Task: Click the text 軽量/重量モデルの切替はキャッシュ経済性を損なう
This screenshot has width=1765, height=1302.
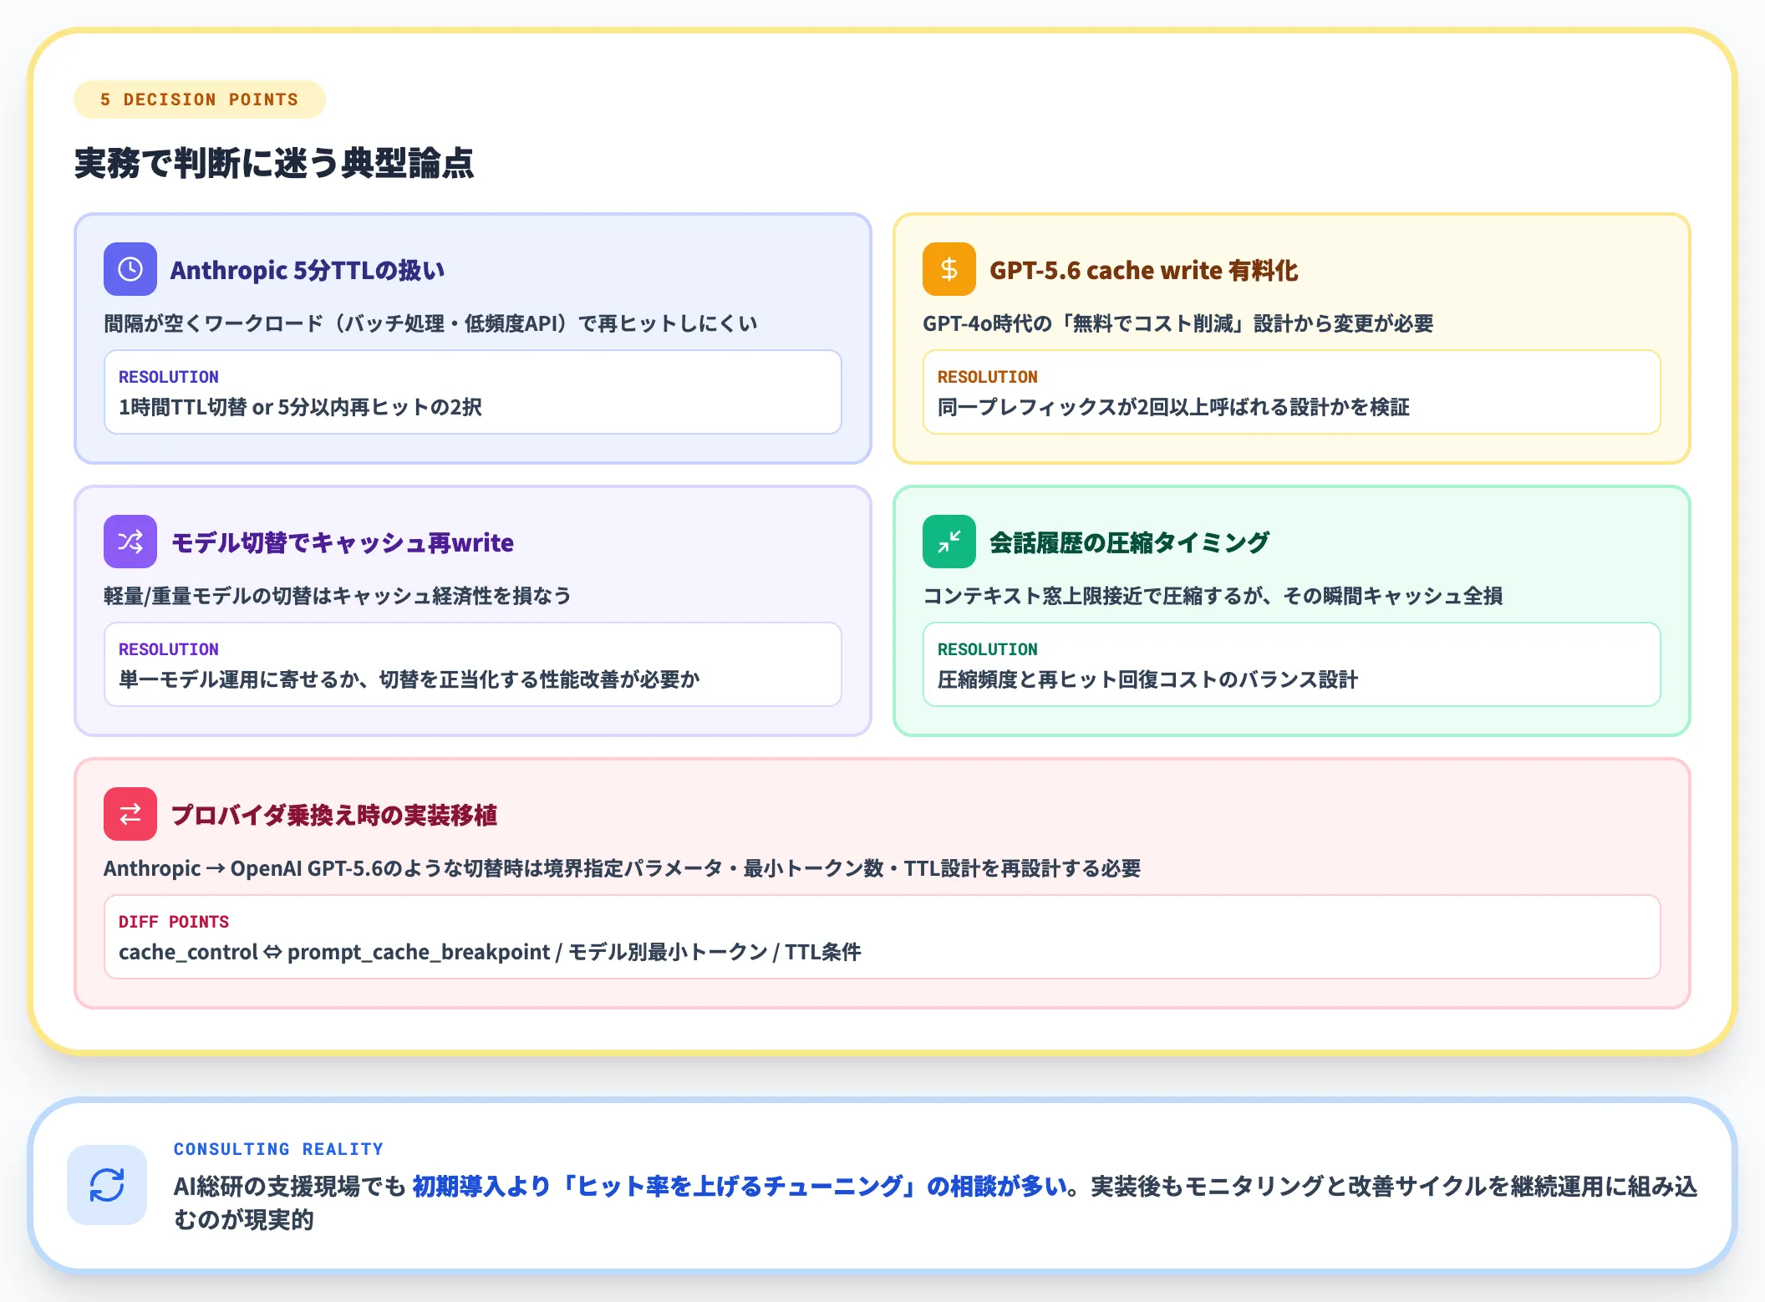Action: point(338,596)
